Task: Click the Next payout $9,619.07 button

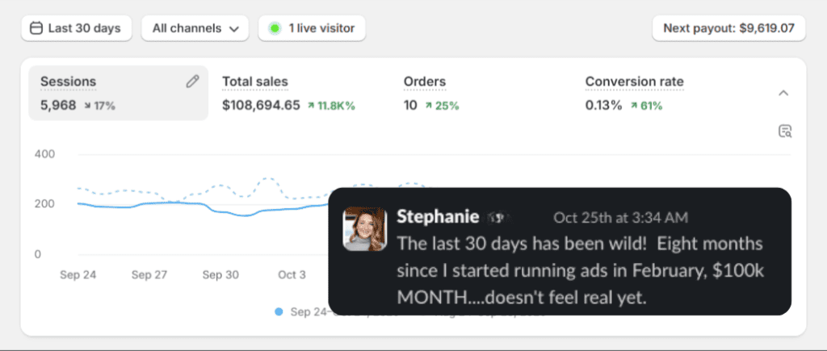Action: click(728, 28)
